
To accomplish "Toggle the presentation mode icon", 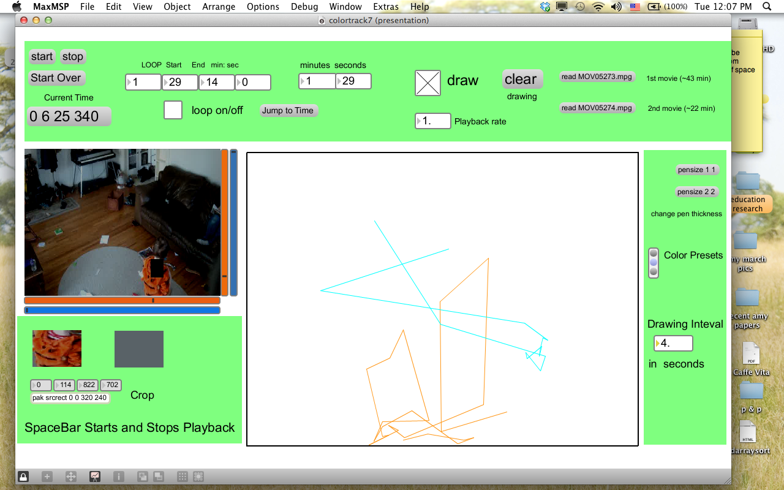I will click(x=95, y=477).
